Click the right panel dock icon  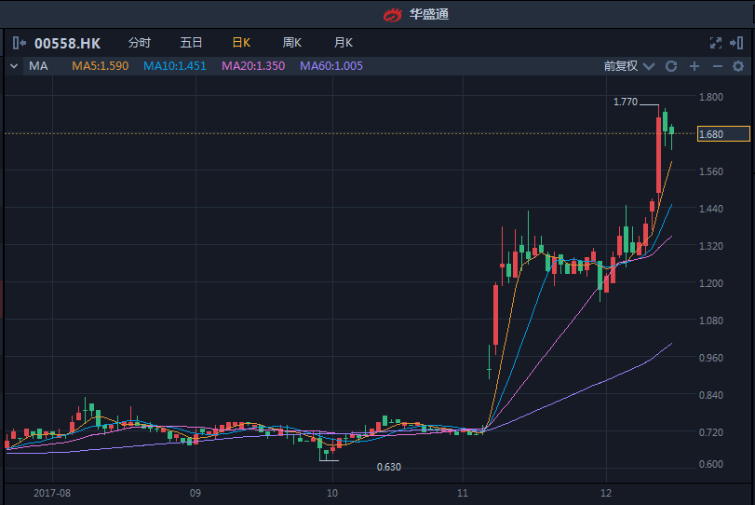(x=737, y=43)
